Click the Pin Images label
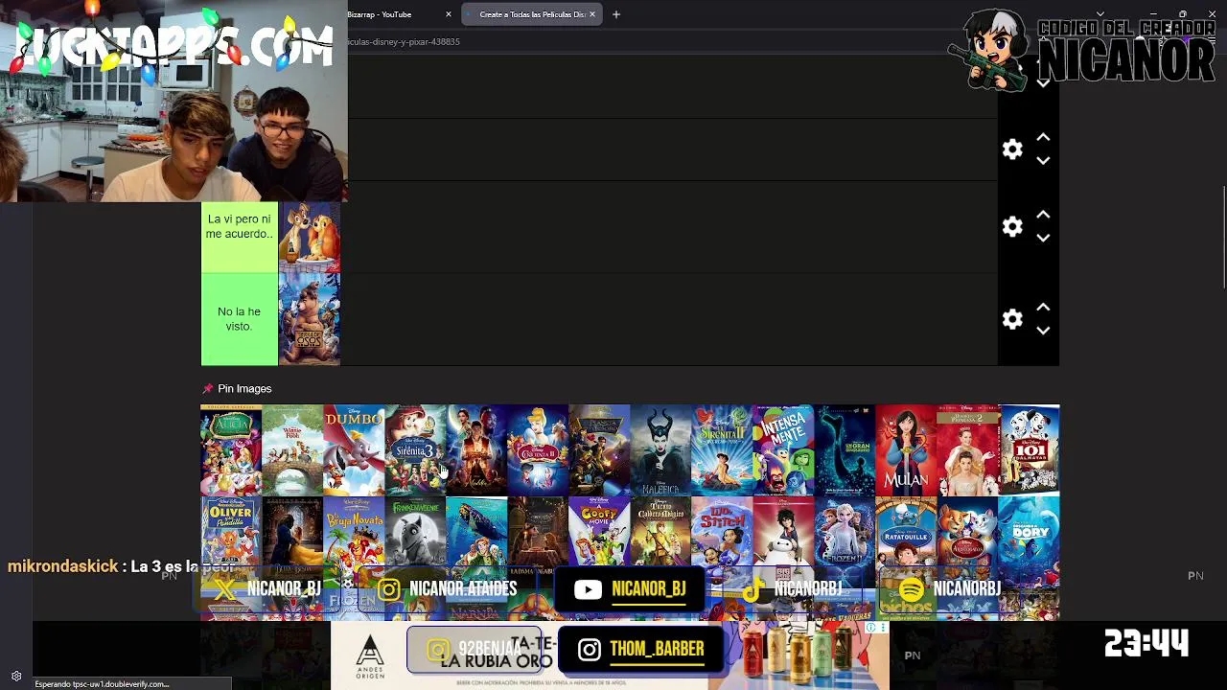The height and width of the screenshot is (690, 1227). pyautogui.click(x=244, y=388)
